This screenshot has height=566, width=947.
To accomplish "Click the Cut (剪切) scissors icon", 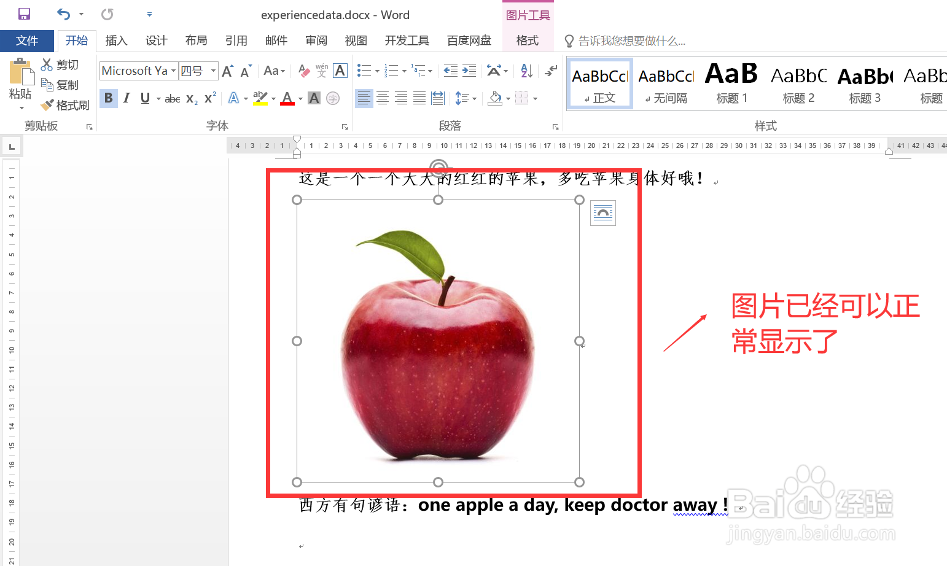I will (x=47, y=64).
